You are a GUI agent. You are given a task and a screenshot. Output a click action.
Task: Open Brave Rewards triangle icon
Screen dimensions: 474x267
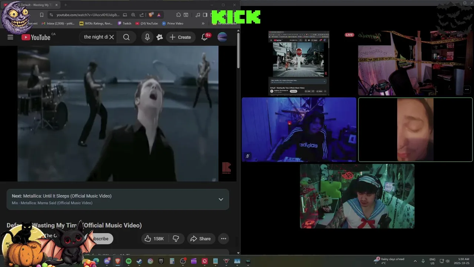tap(158, 15)
